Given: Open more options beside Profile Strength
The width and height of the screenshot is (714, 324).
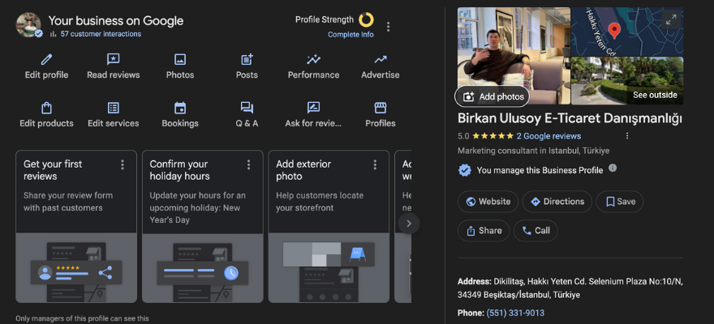Looking at the screenshot, I should point(388,27).
